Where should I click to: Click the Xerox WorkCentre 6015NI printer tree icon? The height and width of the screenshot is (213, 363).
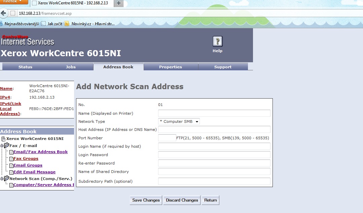tap(3, 139)
